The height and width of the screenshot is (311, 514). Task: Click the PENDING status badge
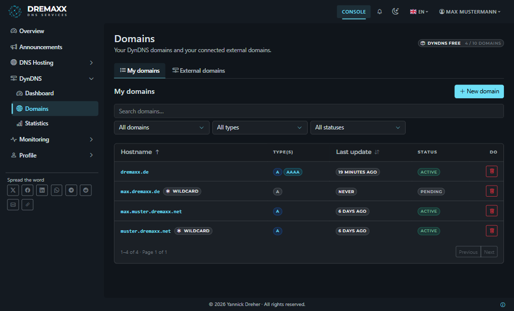431,192
